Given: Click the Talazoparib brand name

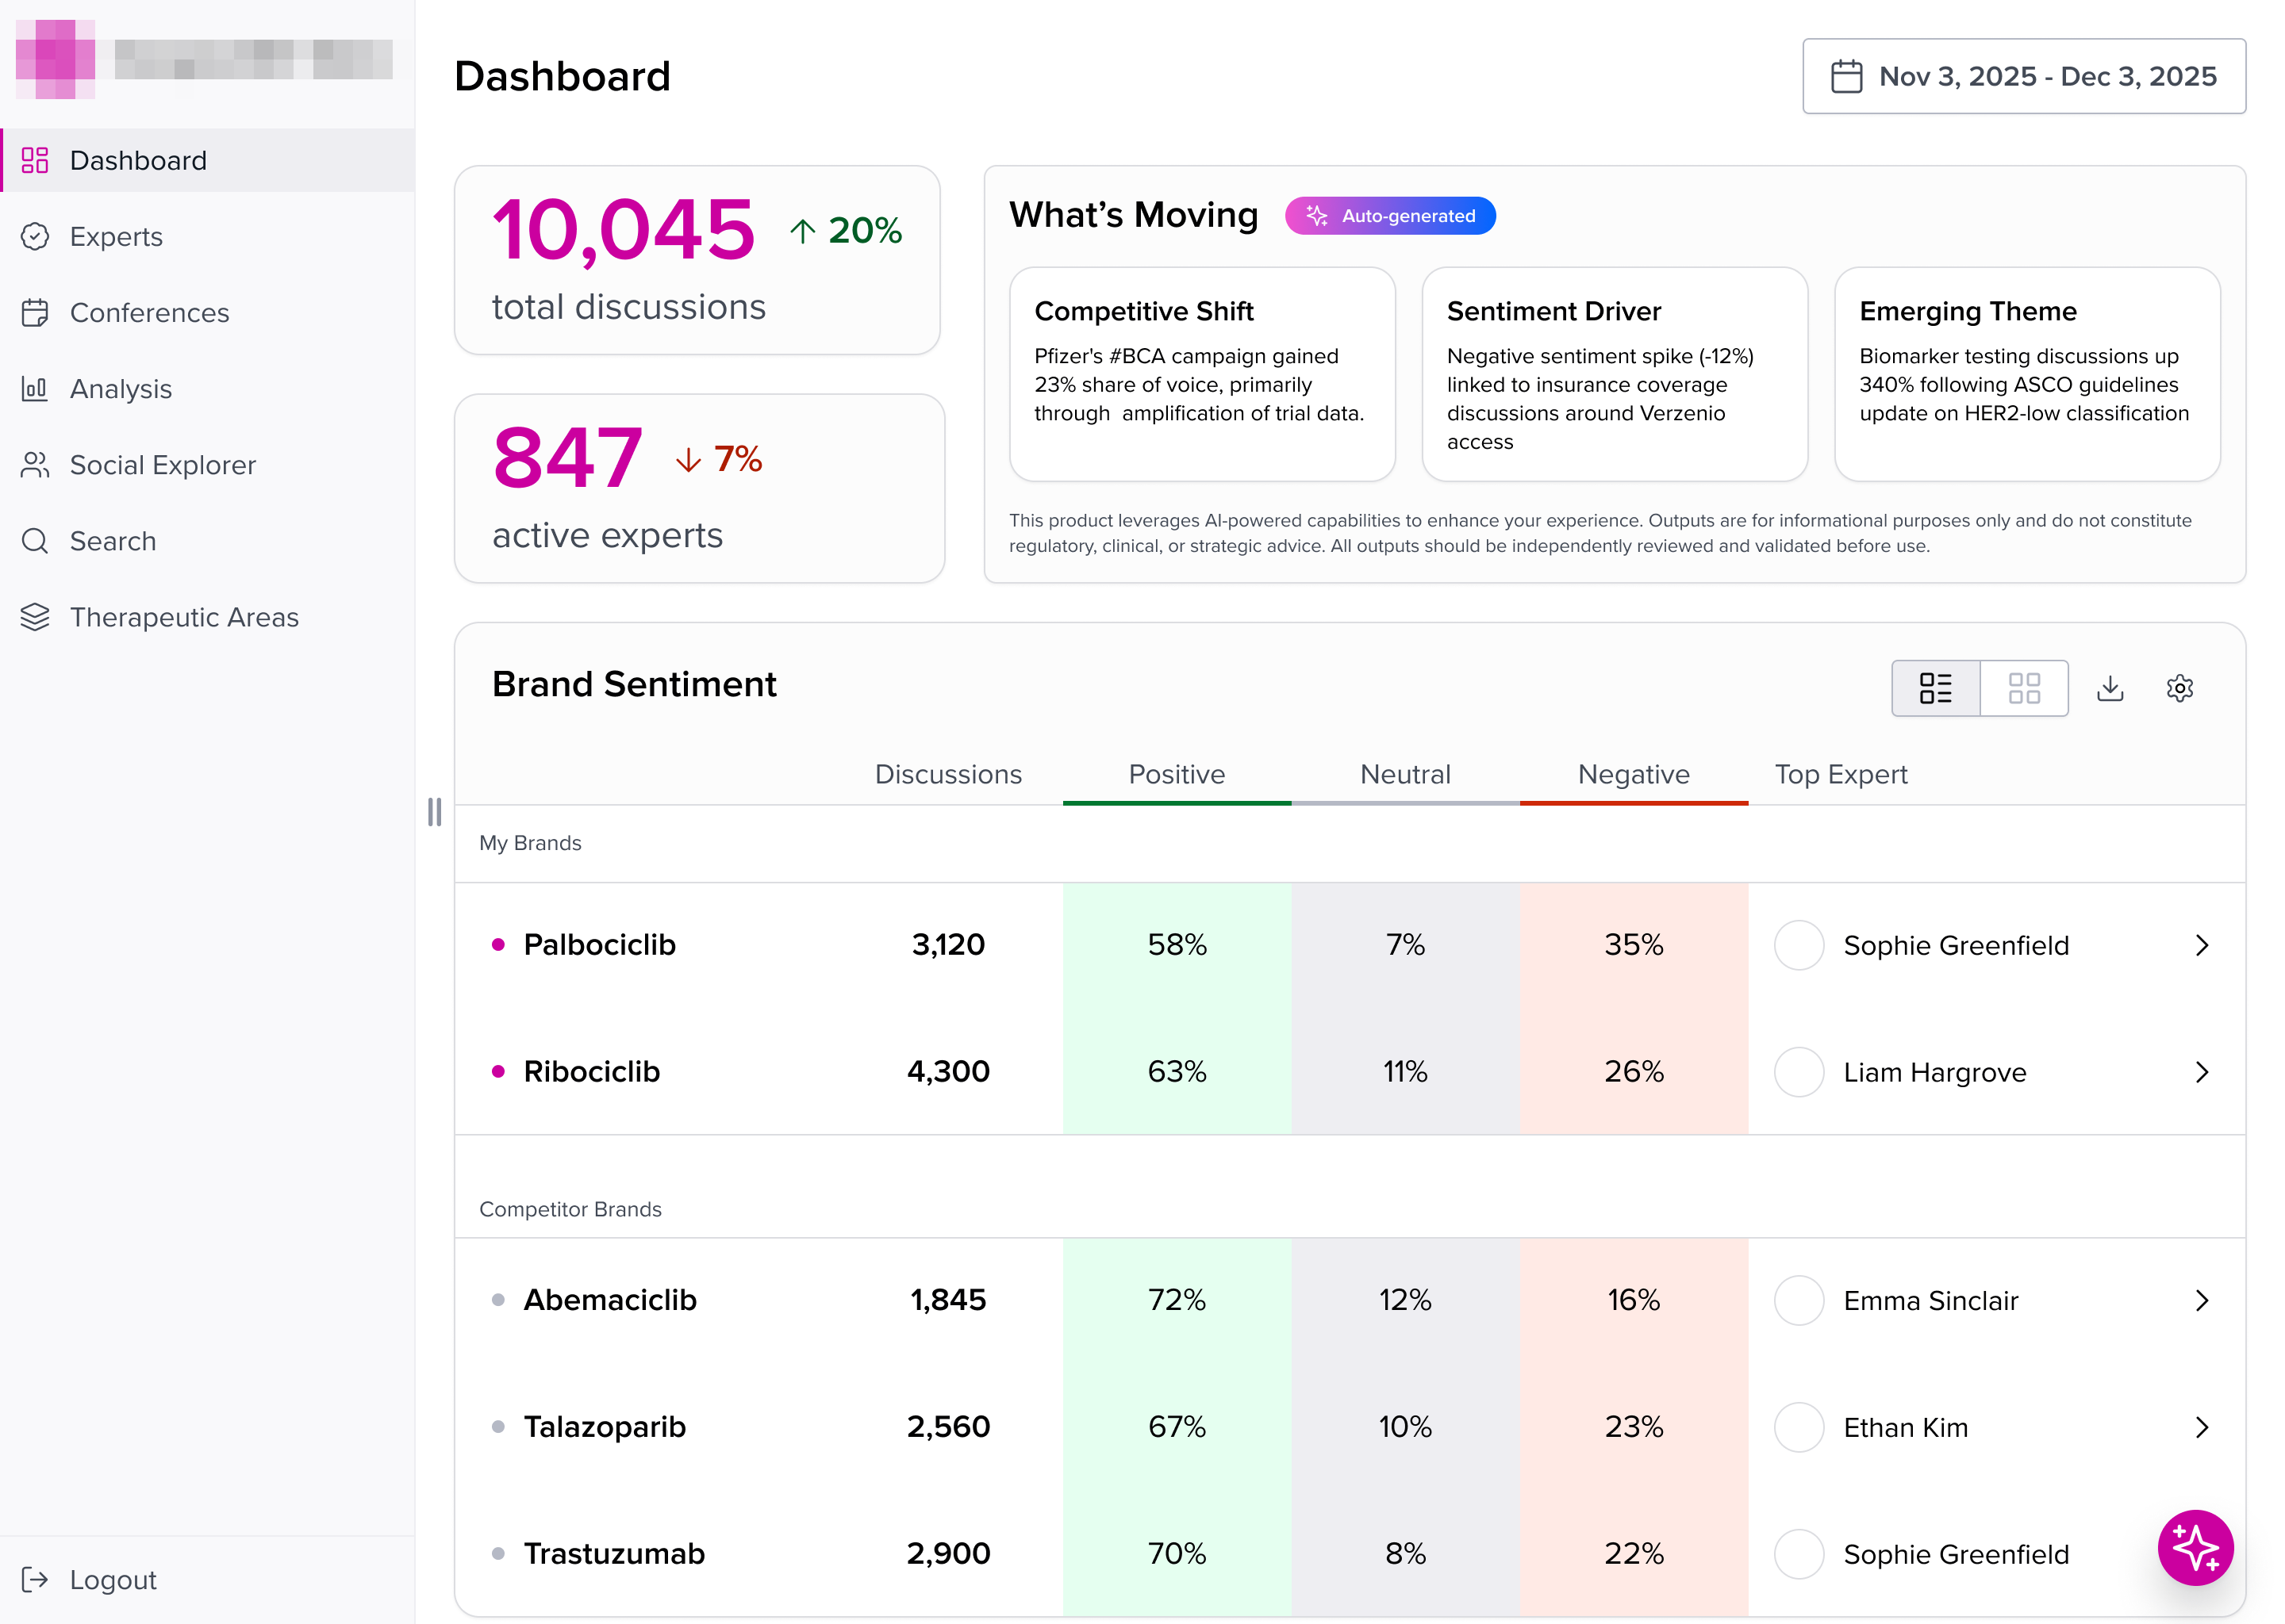Looking at the screenshot, I should pos(605,1426).
